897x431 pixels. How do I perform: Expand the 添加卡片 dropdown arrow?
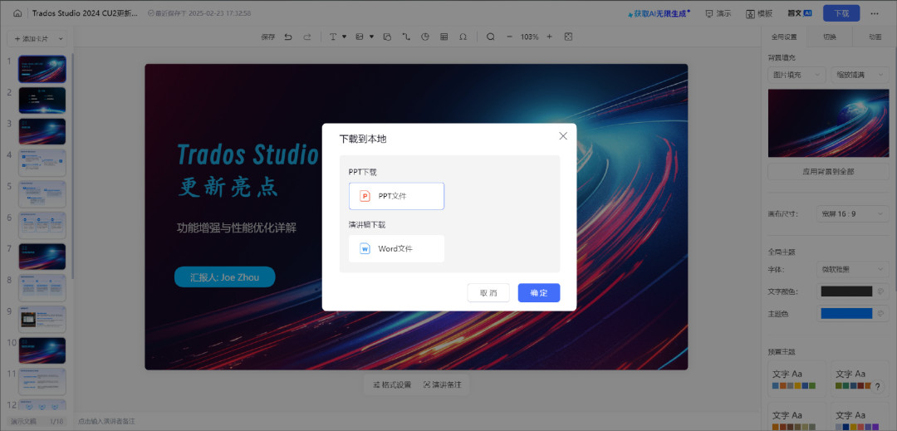coord(60,39)
